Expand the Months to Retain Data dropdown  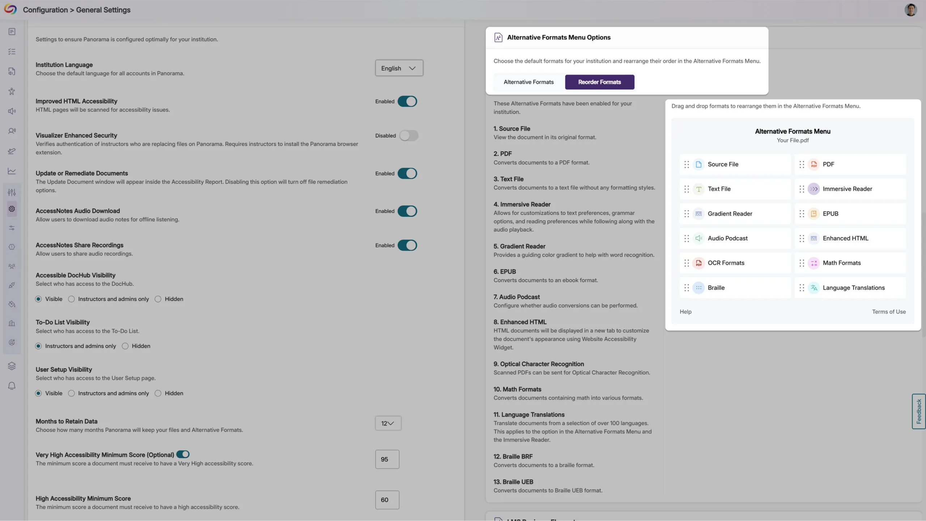pos(388,423)
